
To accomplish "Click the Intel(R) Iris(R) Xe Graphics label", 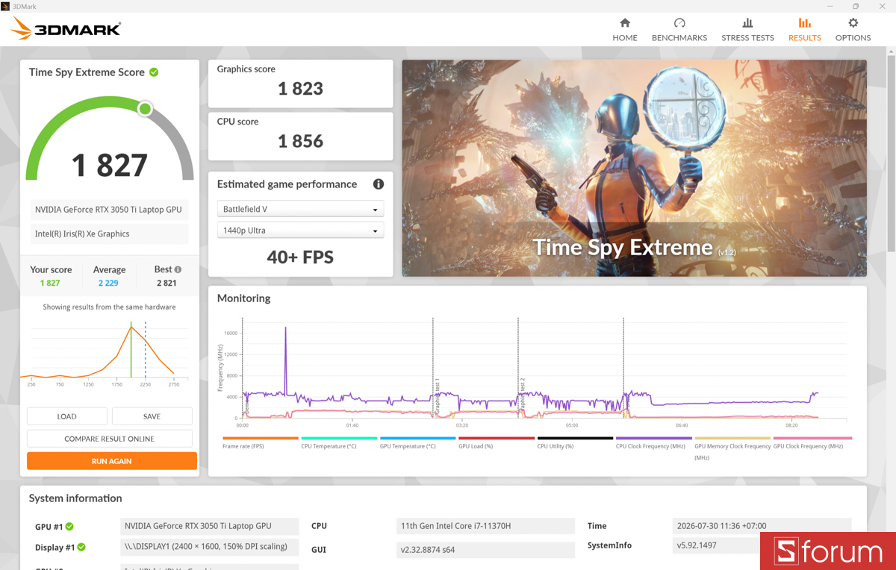I will 108,234.
